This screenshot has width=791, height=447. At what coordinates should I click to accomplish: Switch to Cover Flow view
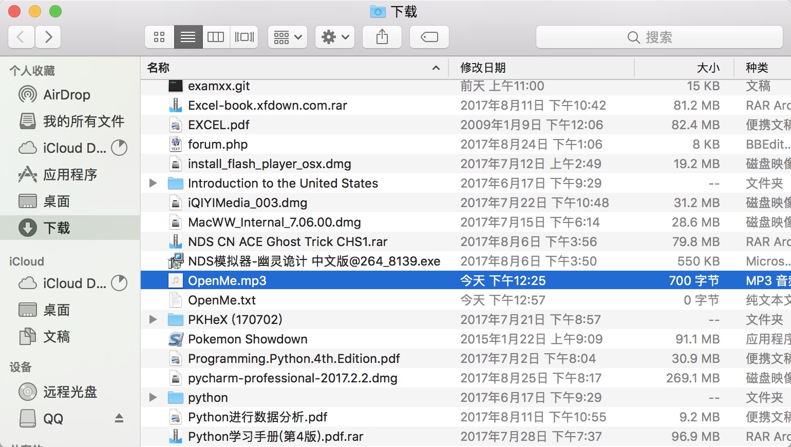click(x=244, y=37)
